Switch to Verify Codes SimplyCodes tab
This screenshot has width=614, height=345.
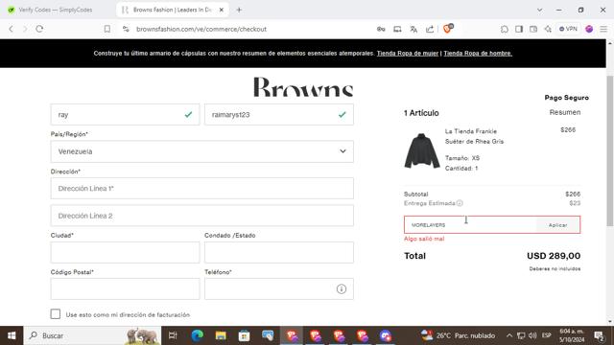[56, 10]
